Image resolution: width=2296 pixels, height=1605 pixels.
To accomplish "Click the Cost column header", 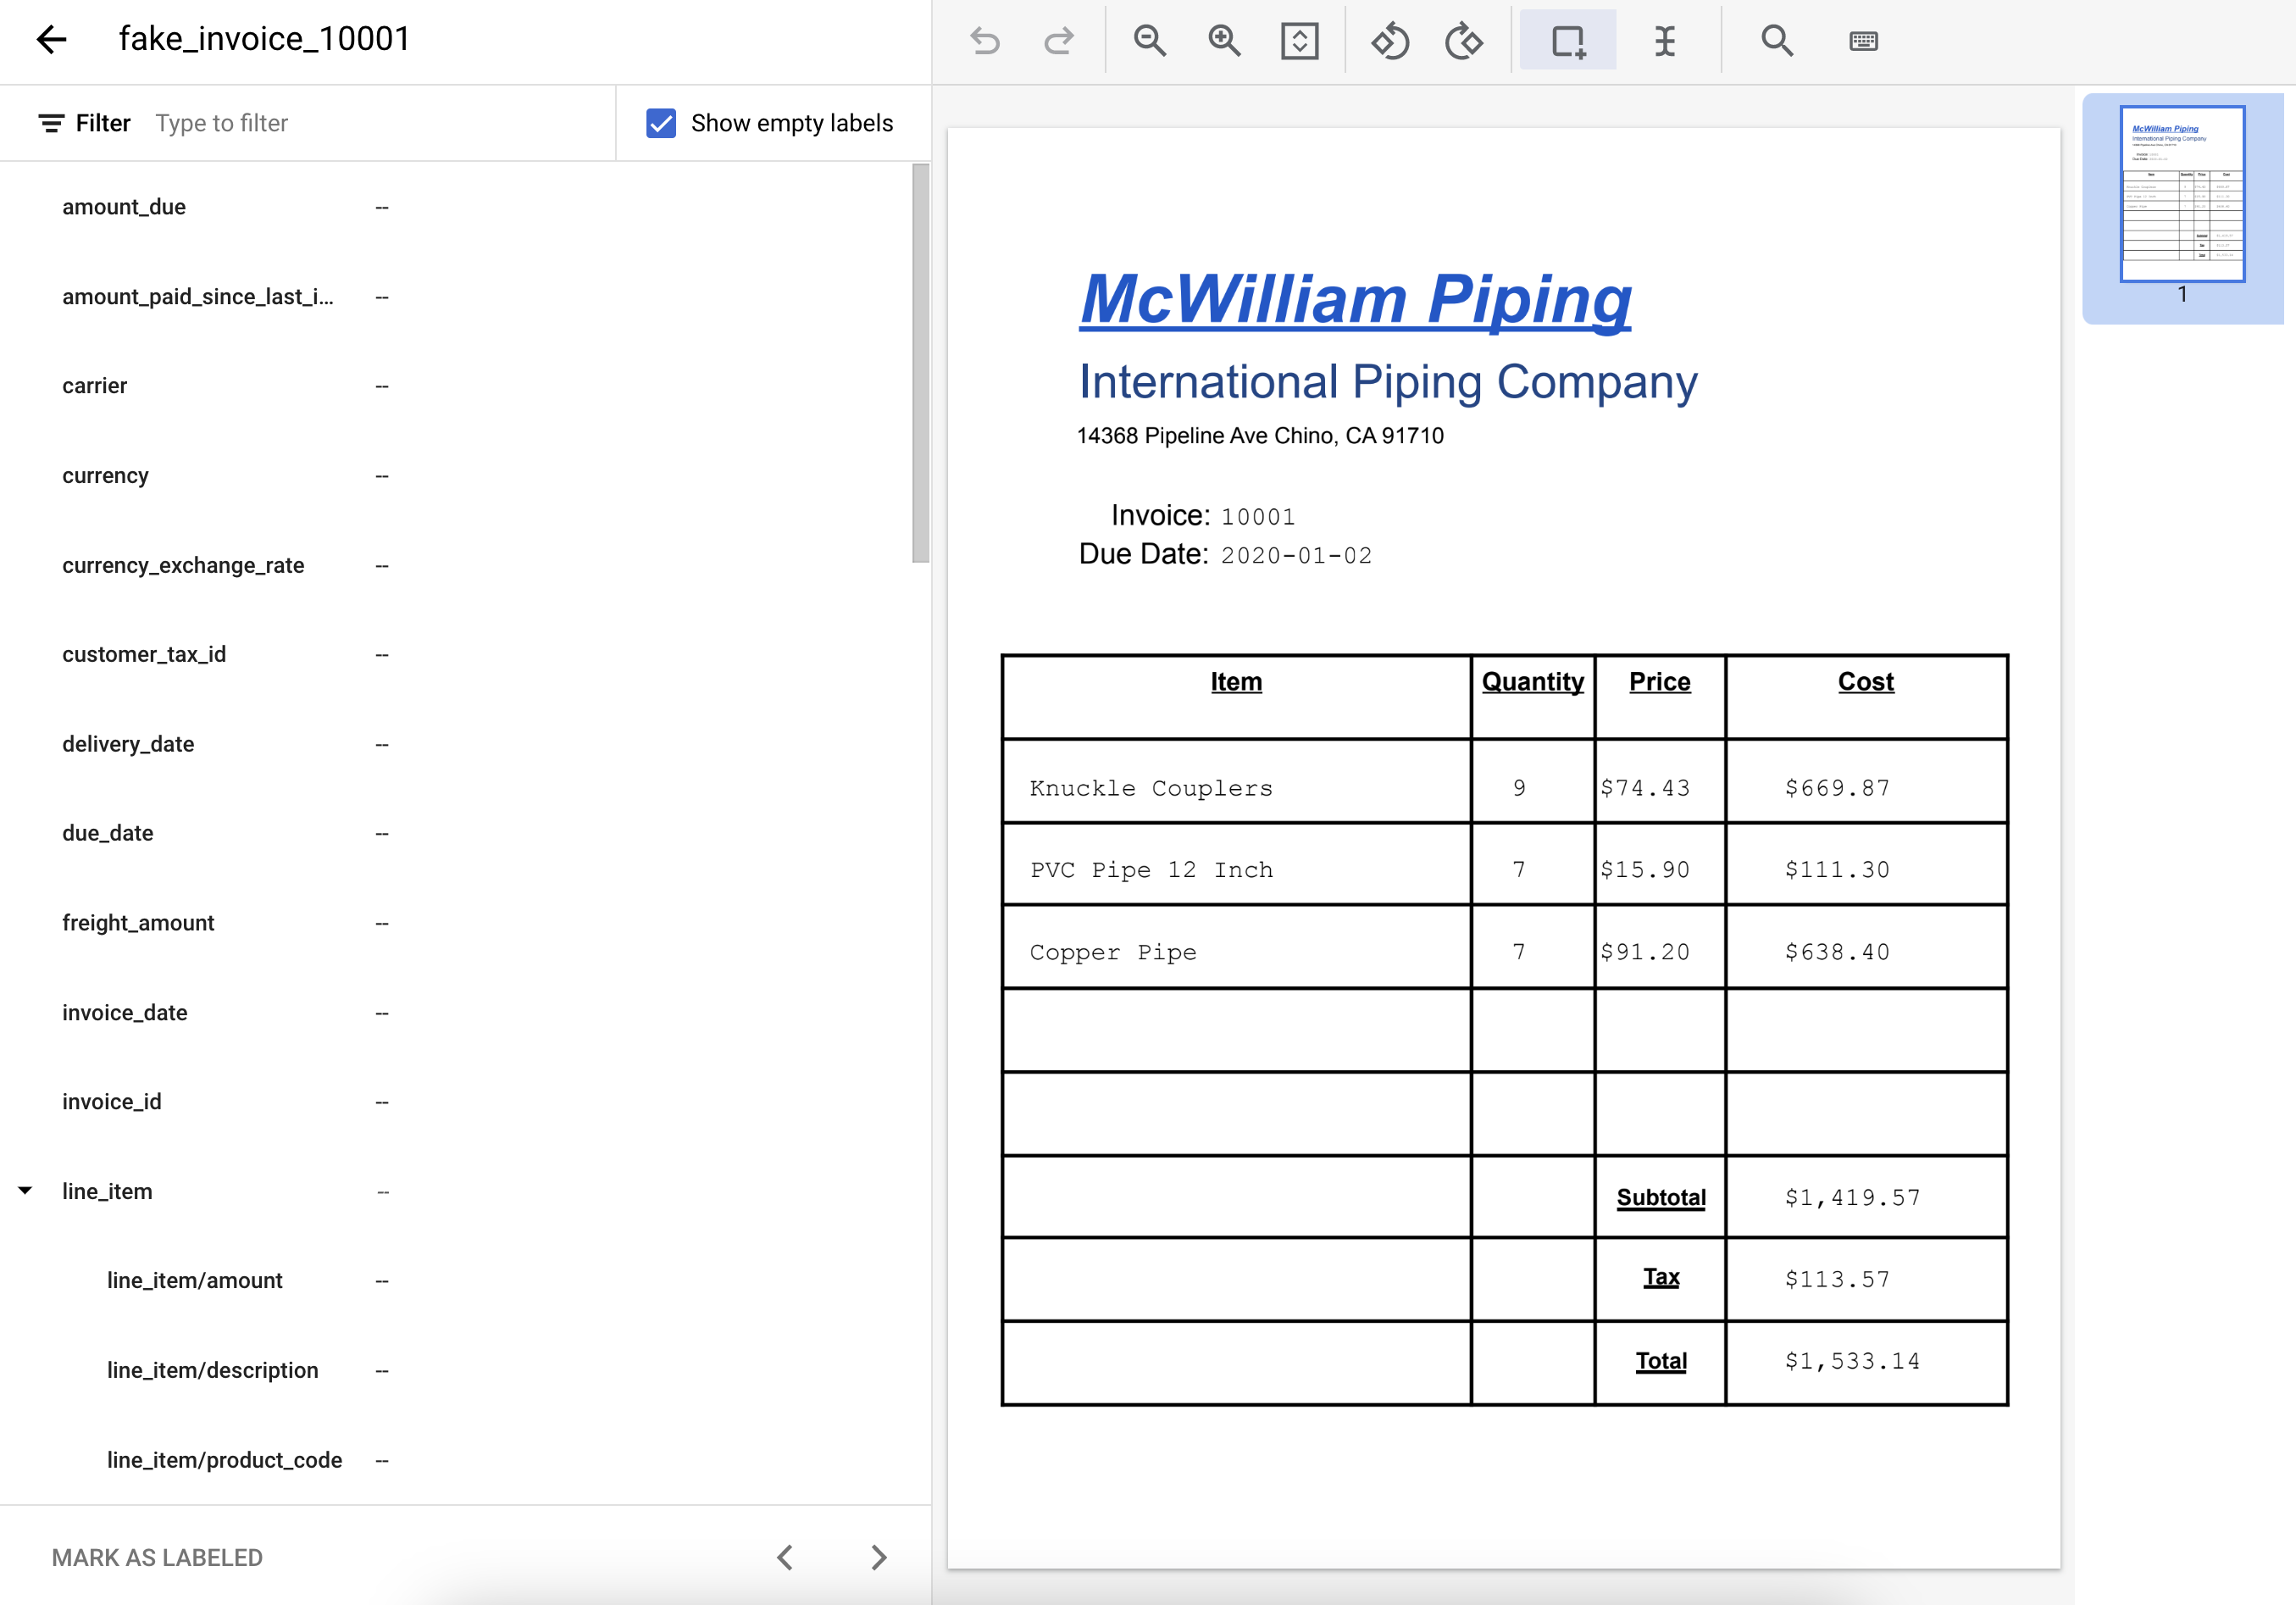I will (x=1865, y=682).
